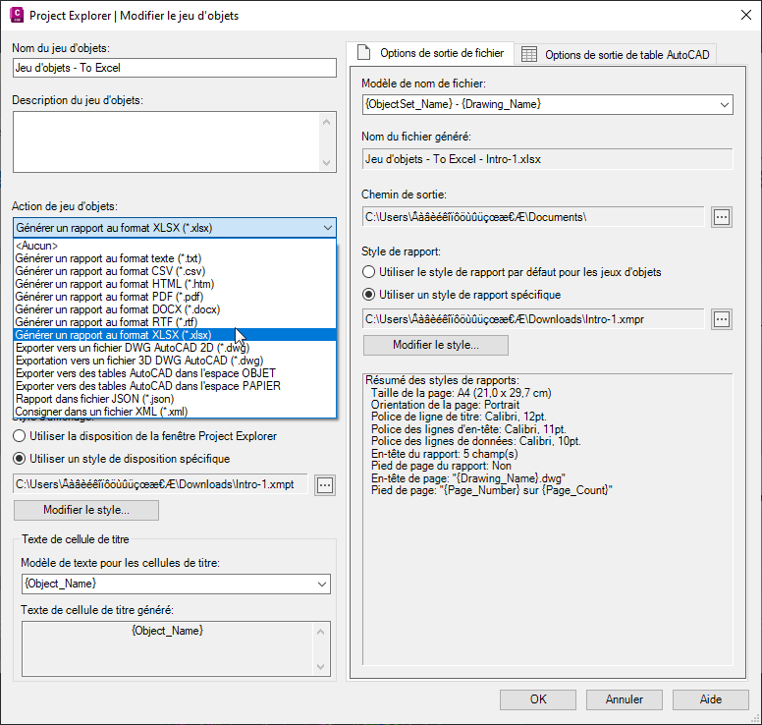The height and width of the screenshot is (725, 762).
Task: Click 'En-tête du rapport: 5 champ(s)' line
Action: pos(444,454)
